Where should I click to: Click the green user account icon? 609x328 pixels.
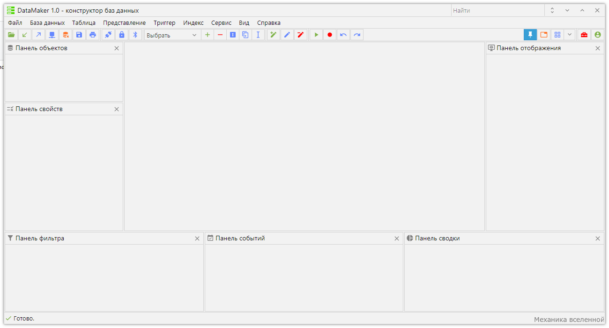597,35
